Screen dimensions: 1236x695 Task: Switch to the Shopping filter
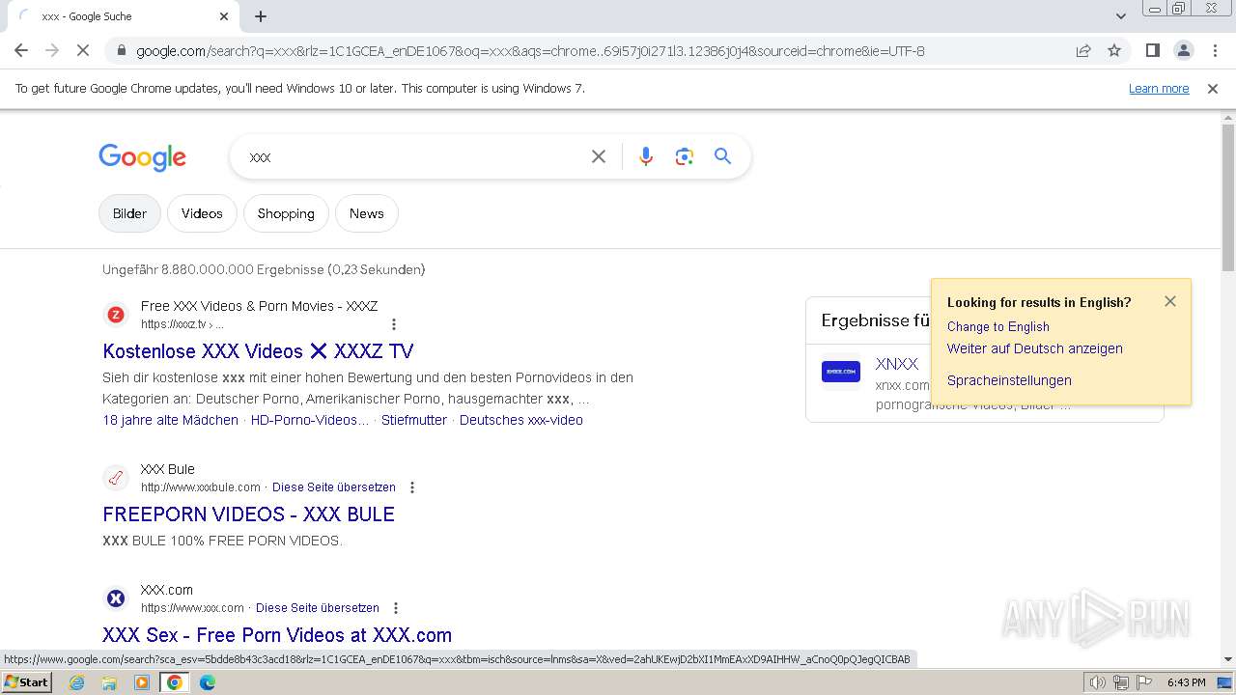pyautogui.click(x=286, y=213)
